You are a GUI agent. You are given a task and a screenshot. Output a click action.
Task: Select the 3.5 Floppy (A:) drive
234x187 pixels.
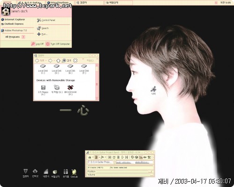click(43, 90)
